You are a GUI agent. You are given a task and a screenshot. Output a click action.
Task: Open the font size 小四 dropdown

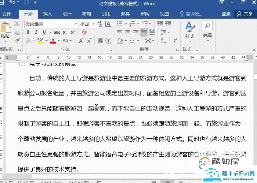pyautogui.click(x=93, y=24)
